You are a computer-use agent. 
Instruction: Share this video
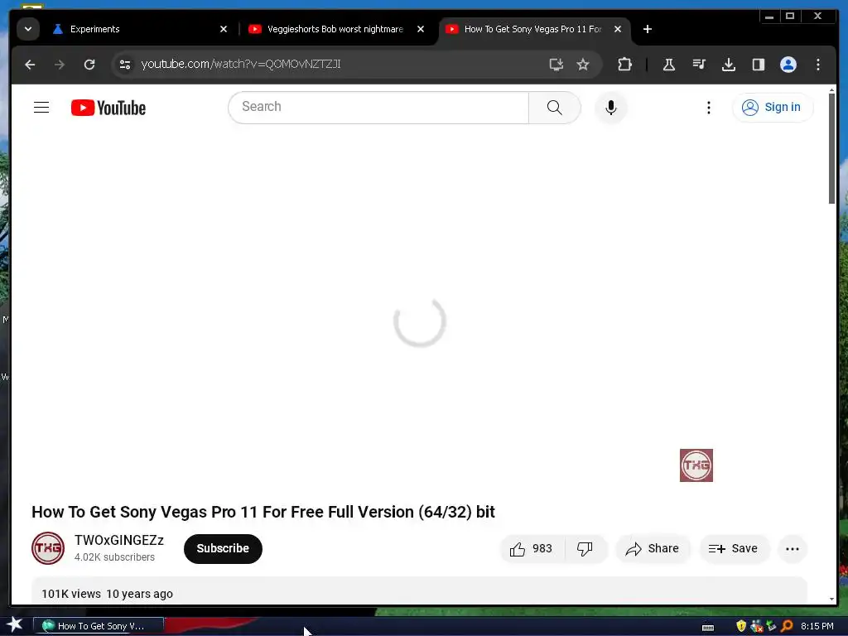653,548
